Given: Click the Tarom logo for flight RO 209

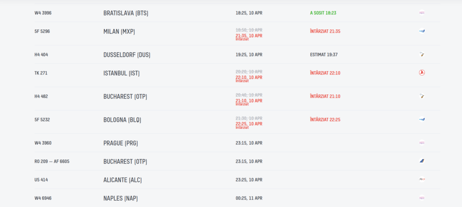Looking at the screenshot, I should point(421,161).
